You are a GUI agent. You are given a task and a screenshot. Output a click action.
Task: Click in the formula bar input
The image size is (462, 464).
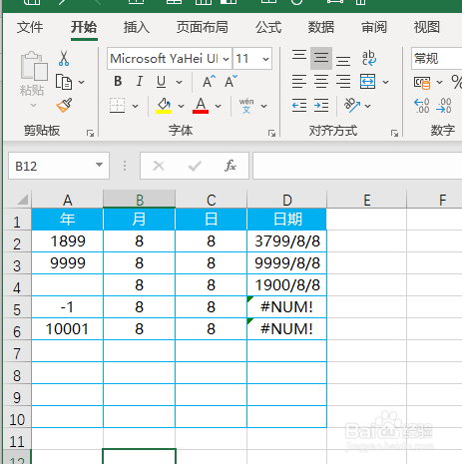357,166
